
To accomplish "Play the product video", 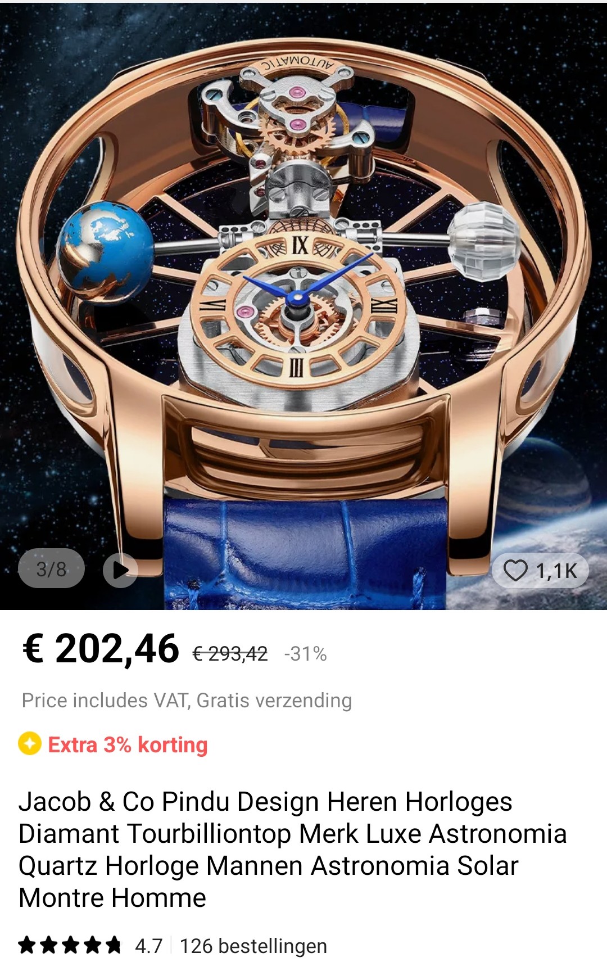I will pos(120,570).
